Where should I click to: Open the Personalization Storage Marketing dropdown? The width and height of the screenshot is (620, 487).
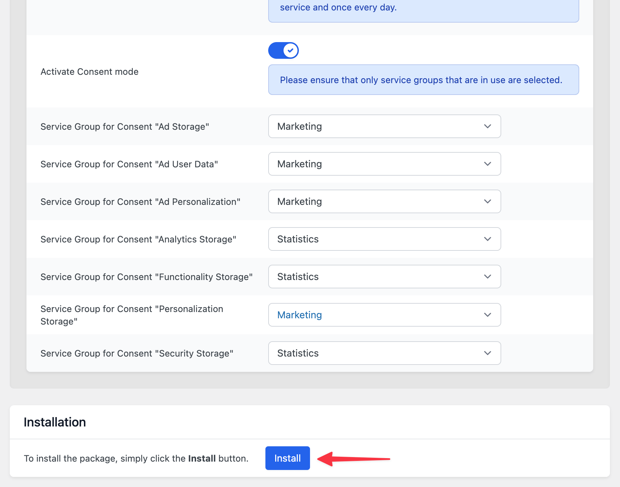tap(385, 315)
